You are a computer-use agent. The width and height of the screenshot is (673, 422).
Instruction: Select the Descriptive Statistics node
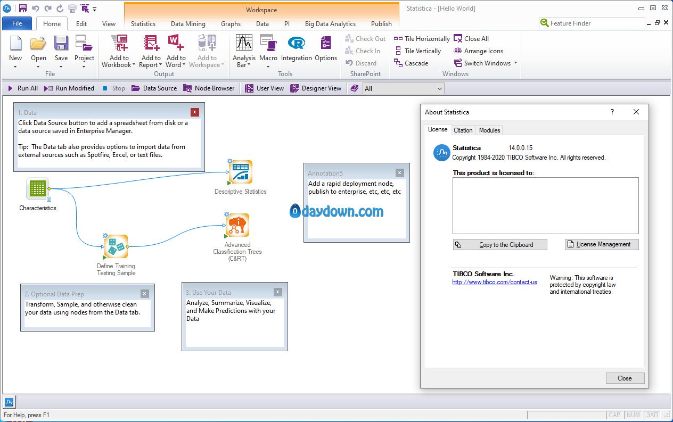tap(241, 172)
